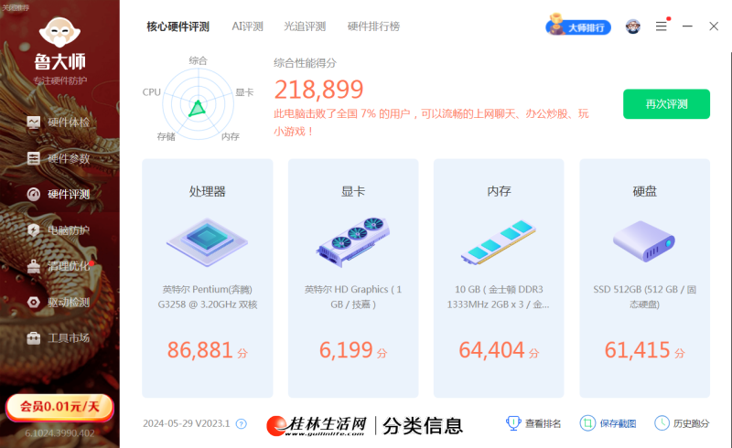Click processor score 86,881

click(200, 350)
